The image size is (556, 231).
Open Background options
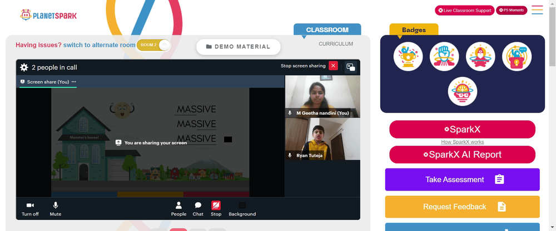pos(242,209)
